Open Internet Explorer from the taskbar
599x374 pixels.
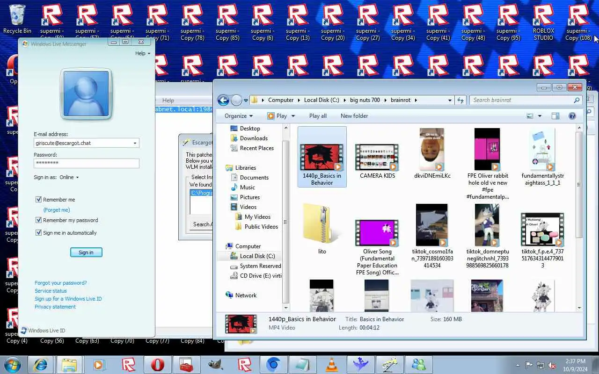pos(41,365)
